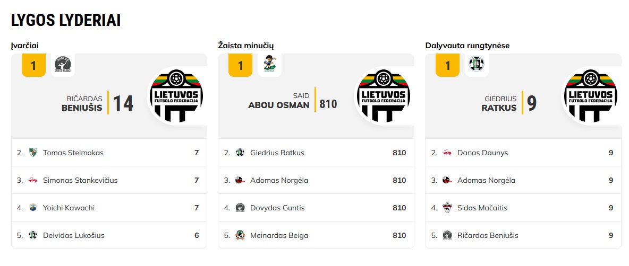Screen dimensions: 629x266
Task: Click the team logo next to Deividas Lukošius
Action: point(33,235)
